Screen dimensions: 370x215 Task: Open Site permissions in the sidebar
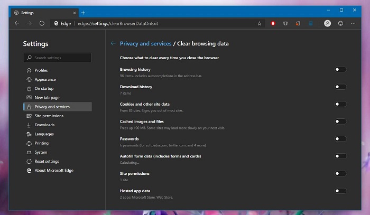click(49, 116)
